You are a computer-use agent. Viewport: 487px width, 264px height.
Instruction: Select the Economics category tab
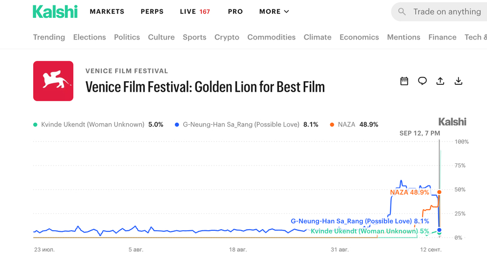359,37
